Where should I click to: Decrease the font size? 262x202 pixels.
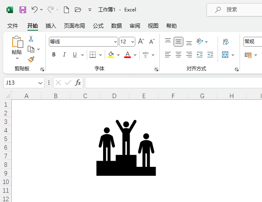pos(152,41)
